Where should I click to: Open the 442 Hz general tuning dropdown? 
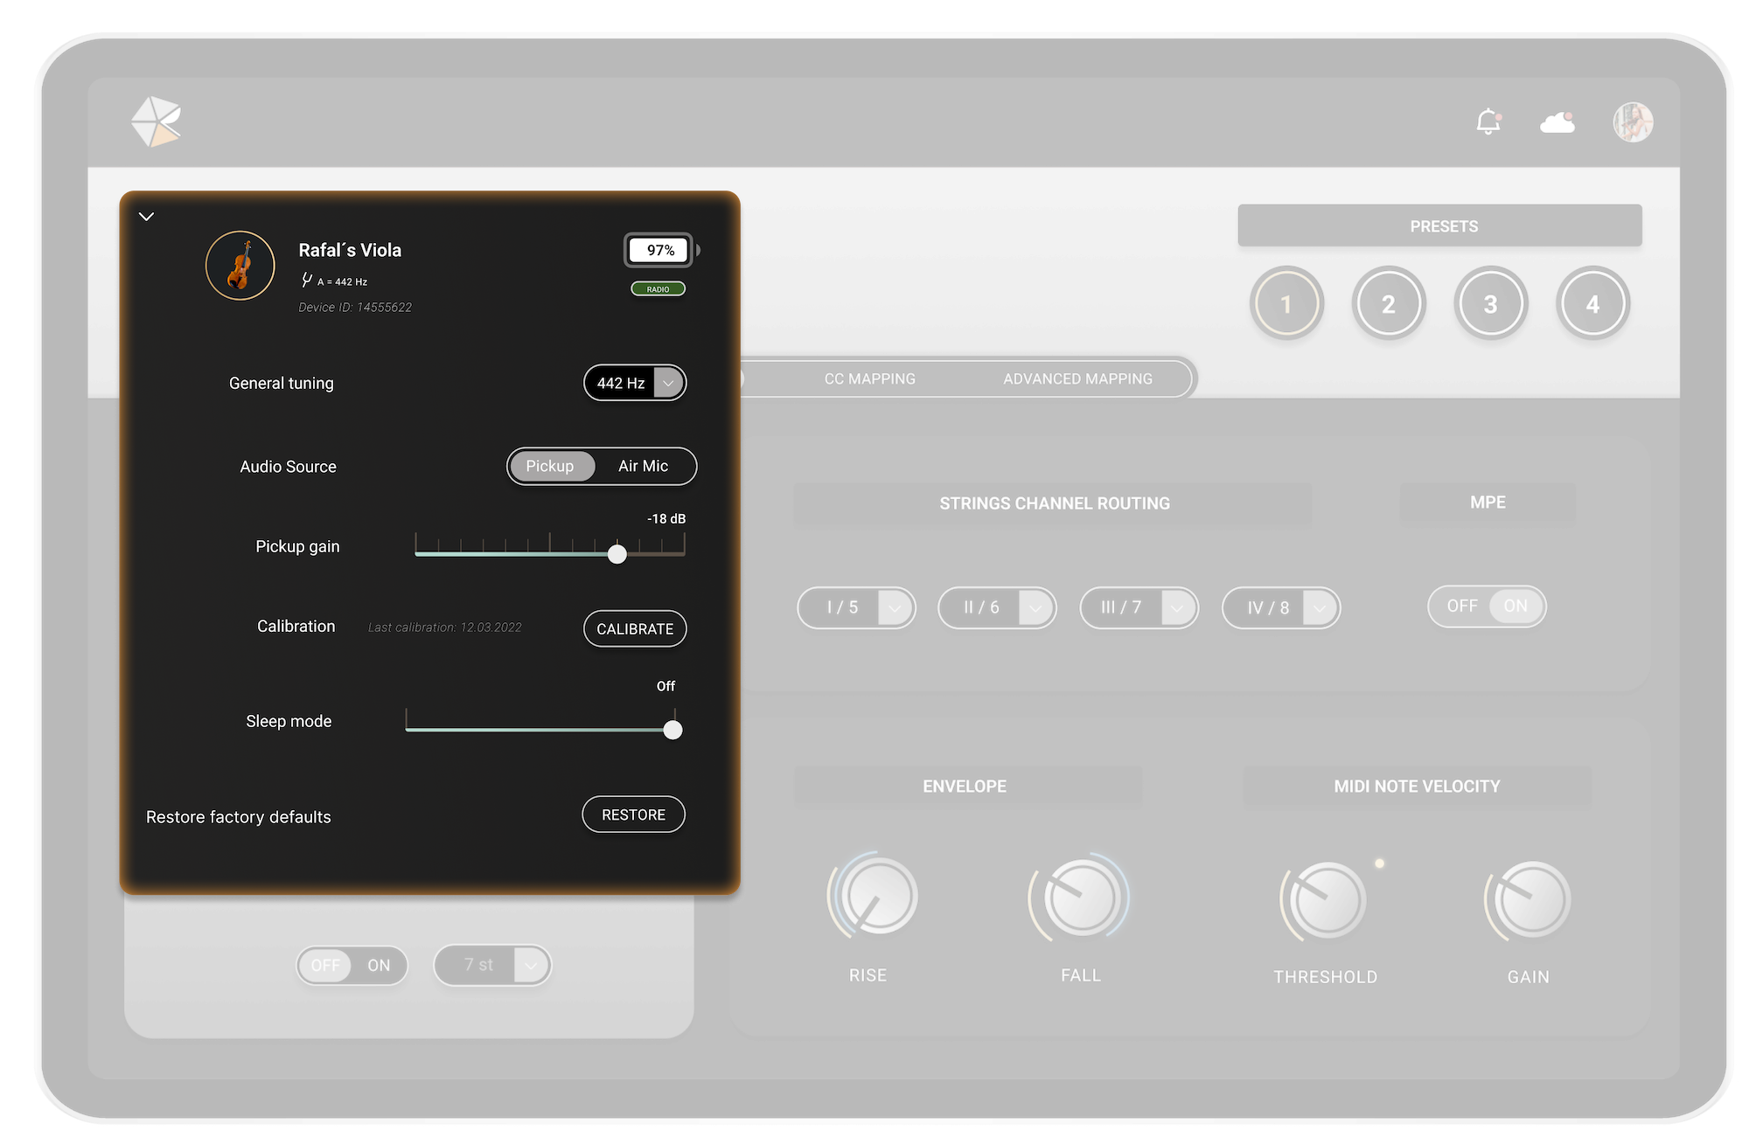tap(668, 383)
